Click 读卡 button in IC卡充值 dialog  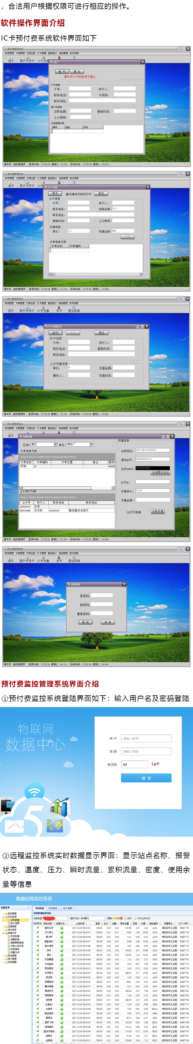click(x=55, y=194)
